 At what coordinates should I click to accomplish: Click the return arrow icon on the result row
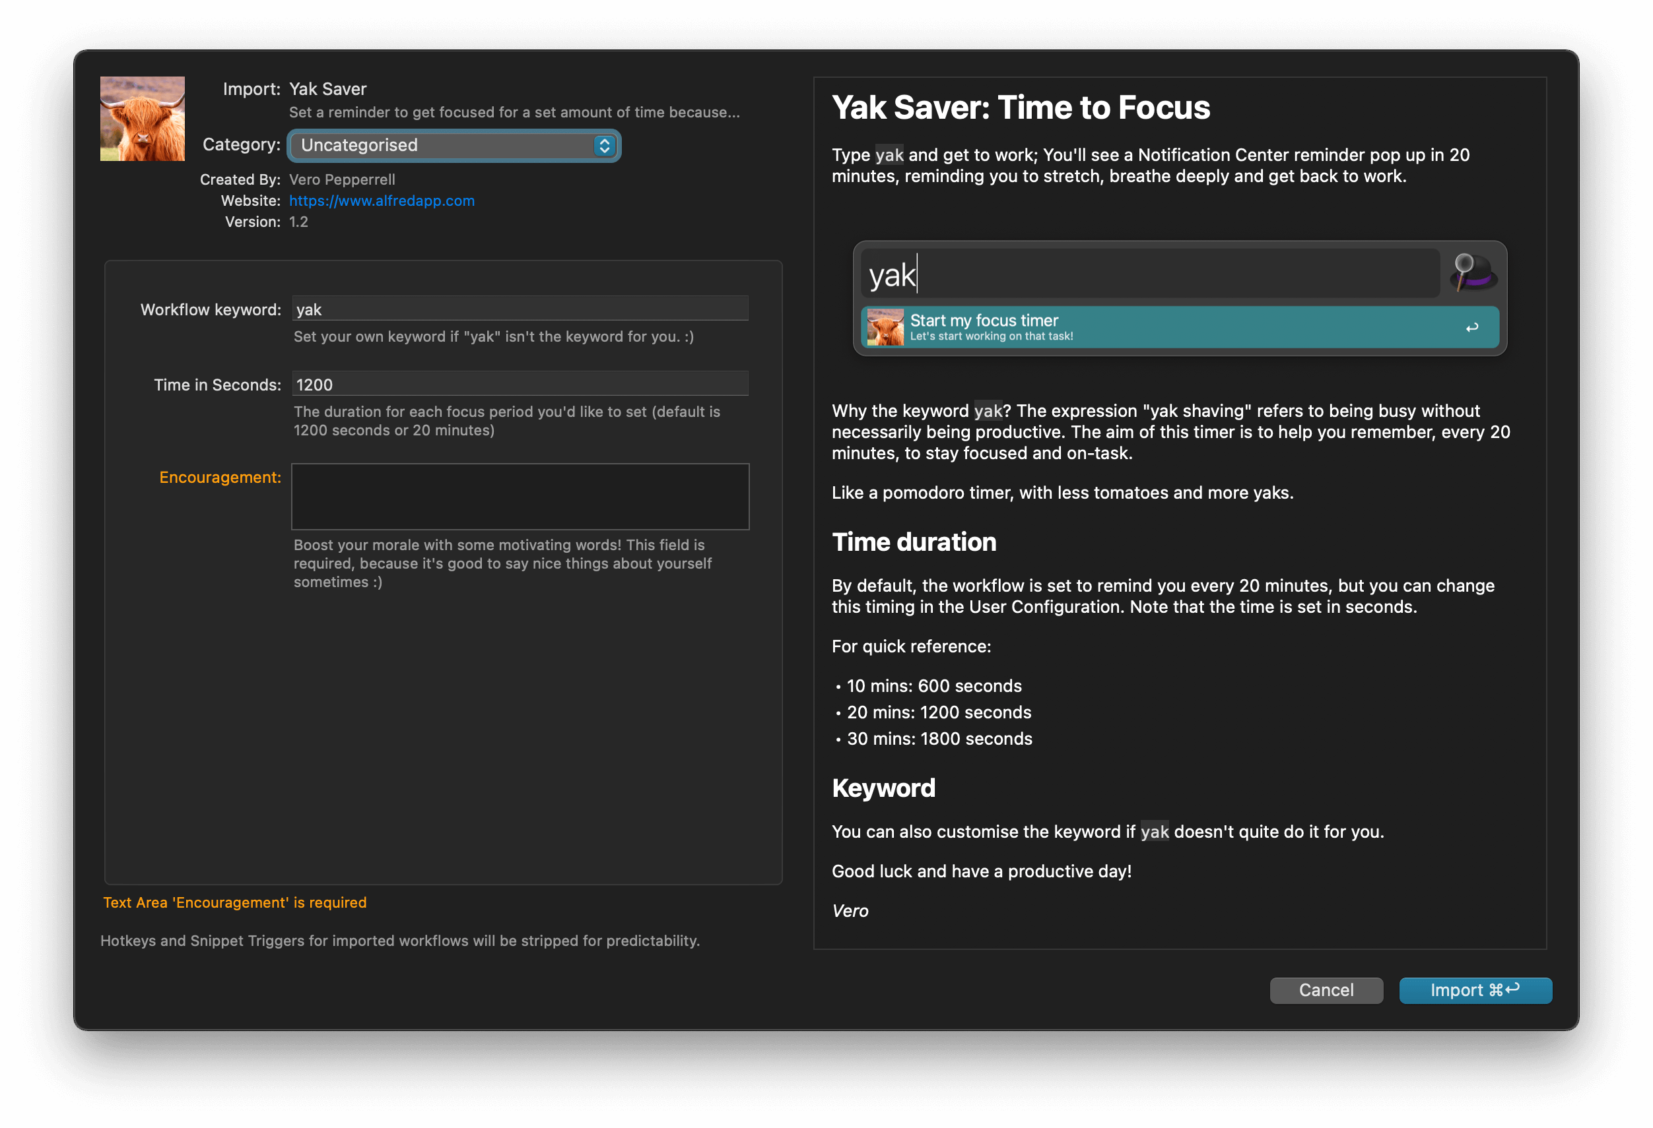(1471, 327)
